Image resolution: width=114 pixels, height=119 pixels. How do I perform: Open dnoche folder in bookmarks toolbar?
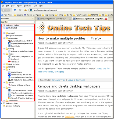[x=68, y=15]
